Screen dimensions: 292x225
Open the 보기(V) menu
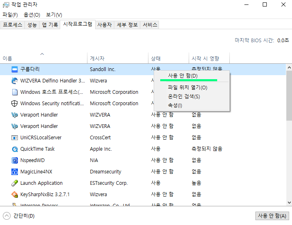tap(54, 15)
